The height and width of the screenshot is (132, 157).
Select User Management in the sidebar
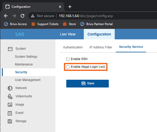[x=28, y=80]
